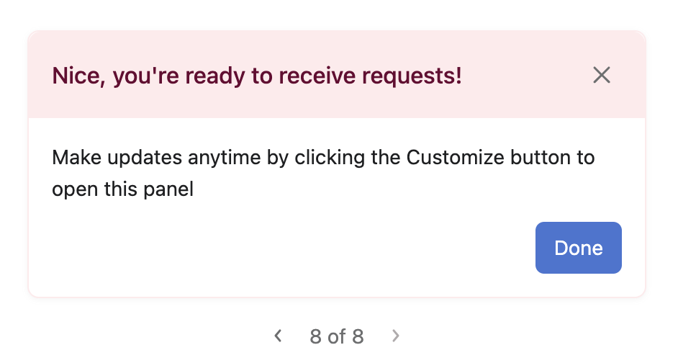This screenshot has height=363, width=678.
Task: Finish the setup by pressing Done
Action: pyautogui.click(x=578, y=248)
